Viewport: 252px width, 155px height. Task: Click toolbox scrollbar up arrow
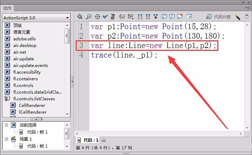click(67, 25)
